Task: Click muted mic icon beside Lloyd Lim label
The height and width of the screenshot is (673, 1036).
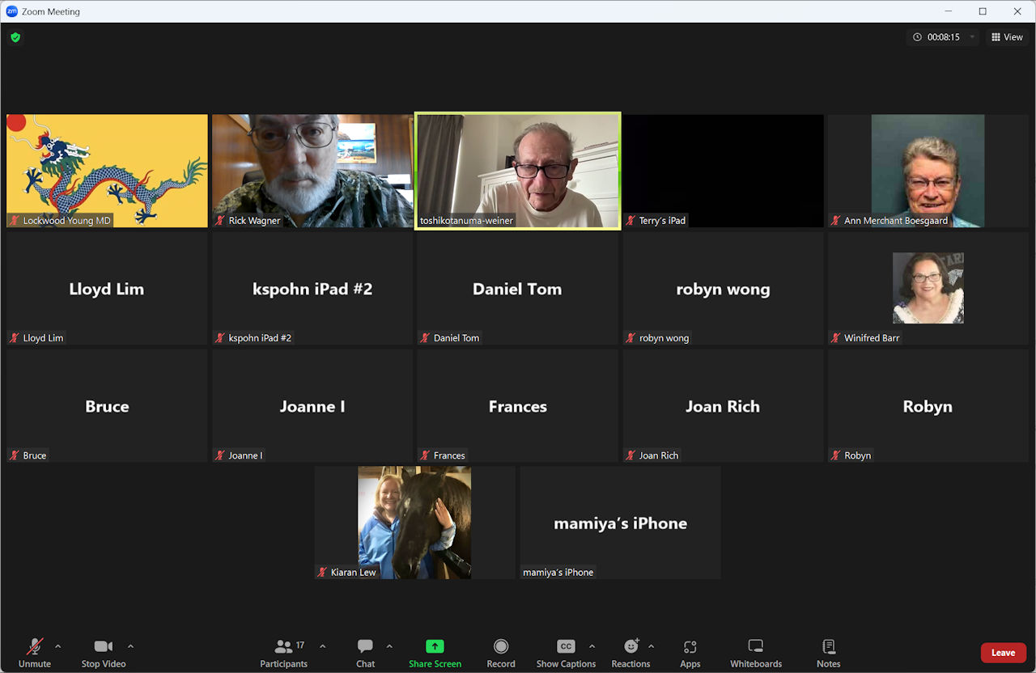Action: pos(15,338)
